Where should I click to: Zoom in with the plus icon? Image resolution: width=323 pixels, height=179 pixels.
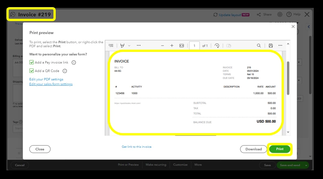[x=172, y=46]
